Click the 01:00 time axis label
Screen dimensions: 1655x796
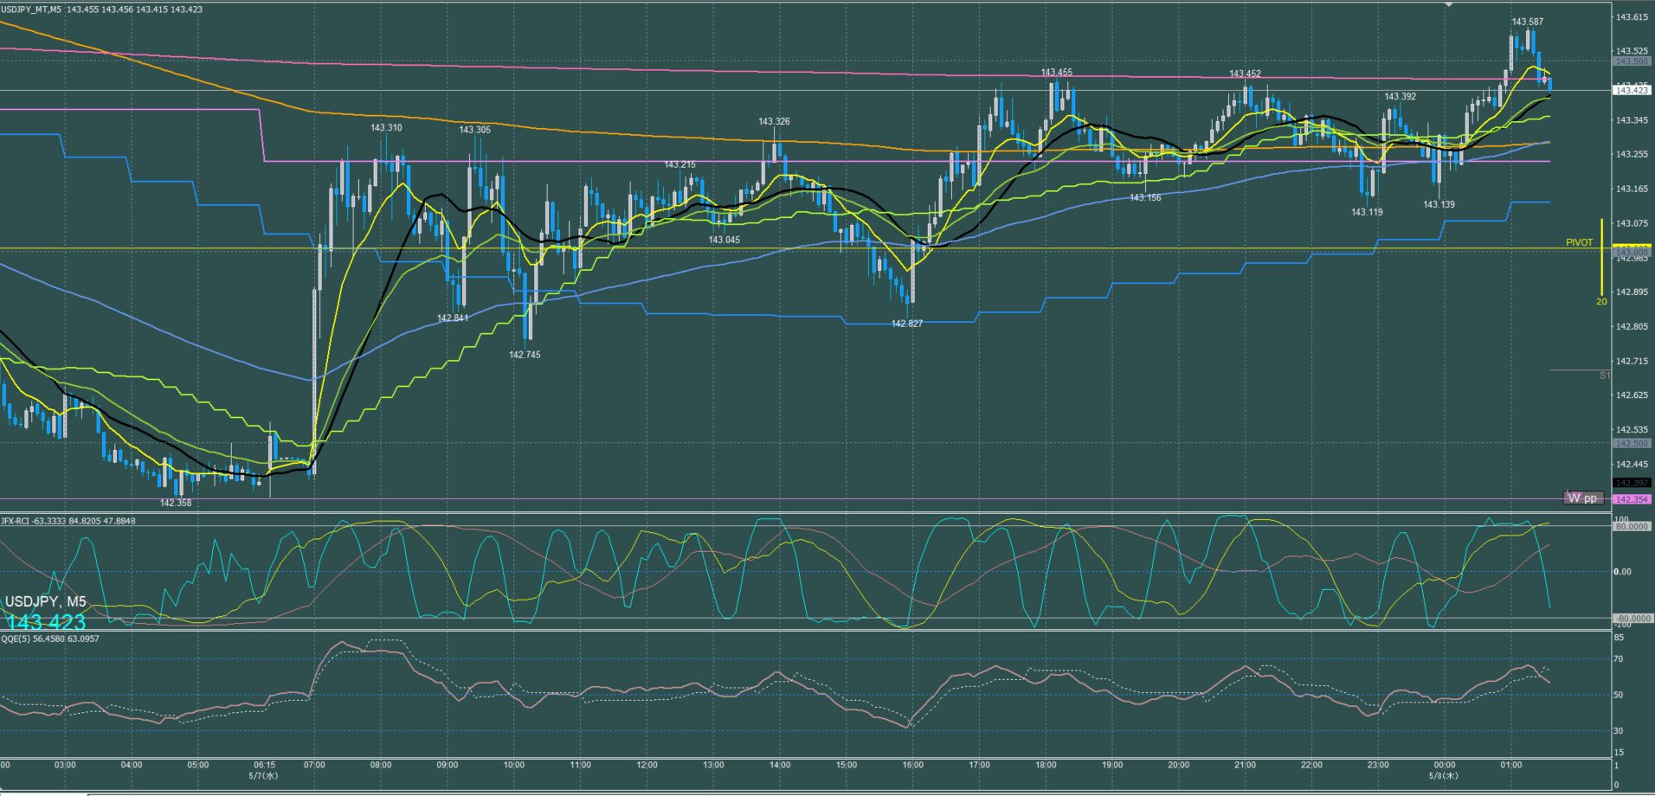coord(1510,765)
